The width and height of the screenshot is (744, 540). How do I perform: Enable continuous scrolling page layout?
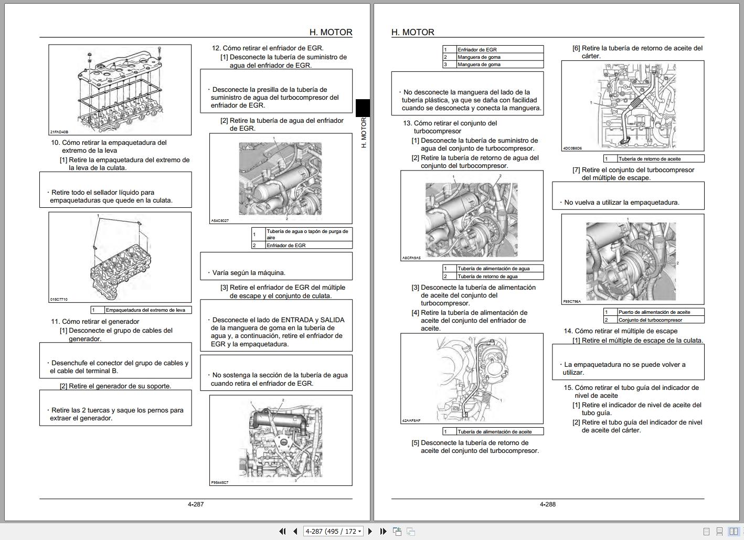point(720,531)
